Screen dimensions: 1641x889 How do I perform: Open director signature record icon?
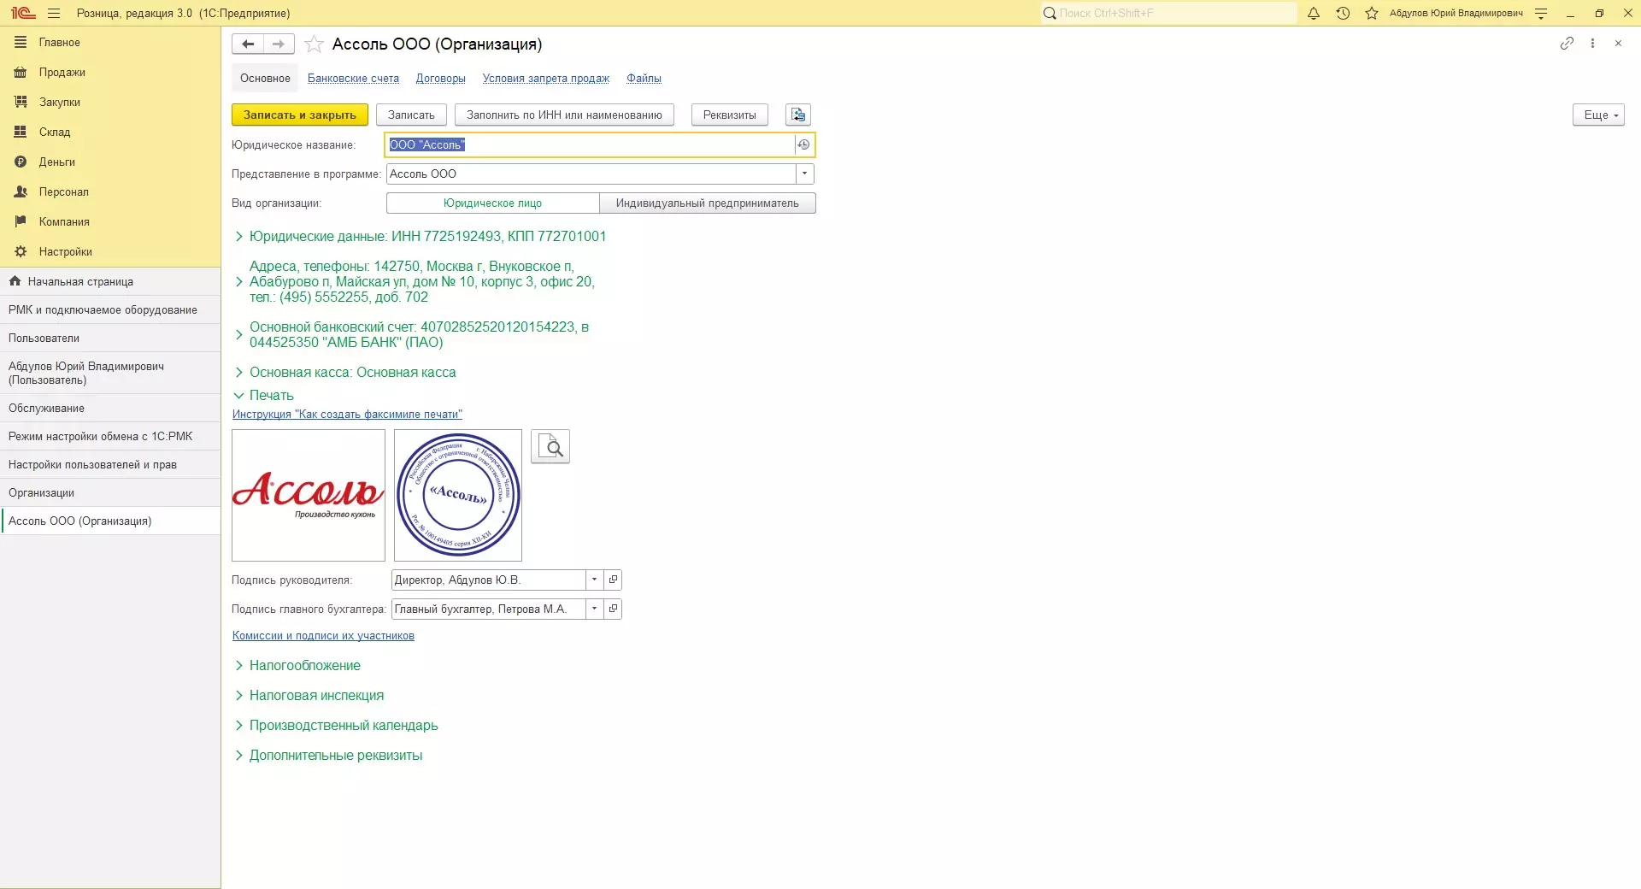tap(613, 580)
